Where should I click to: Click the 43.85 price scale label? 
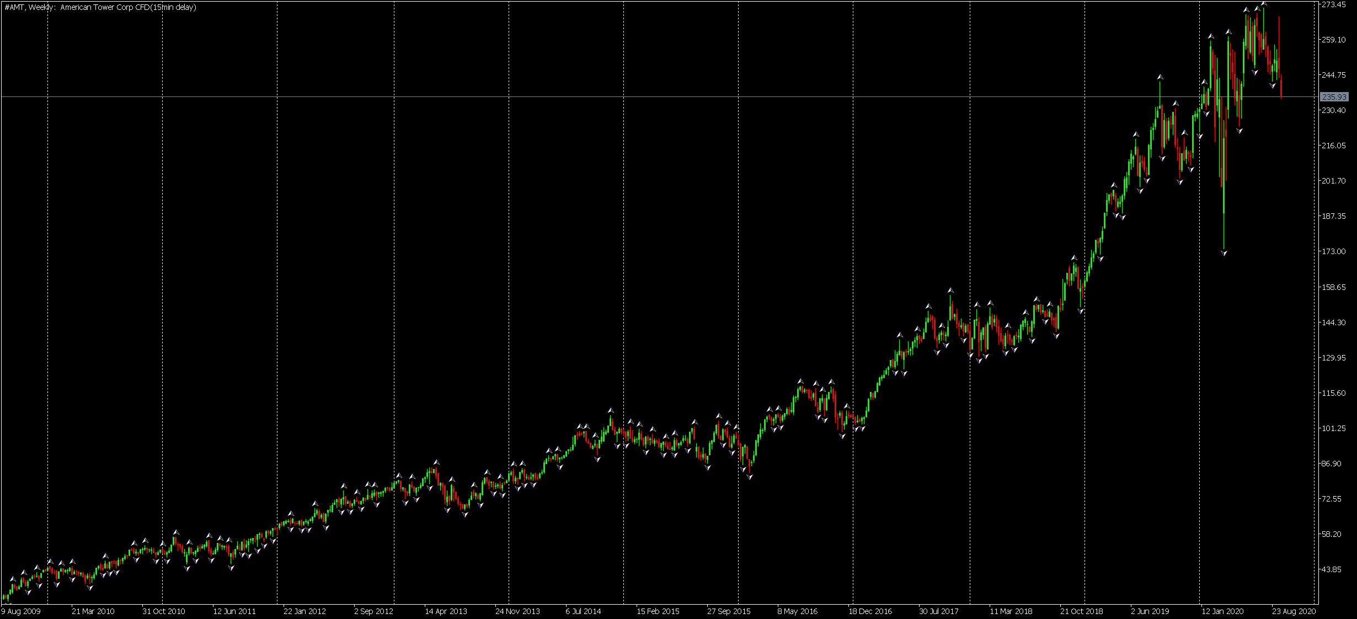pos(1332,569)
